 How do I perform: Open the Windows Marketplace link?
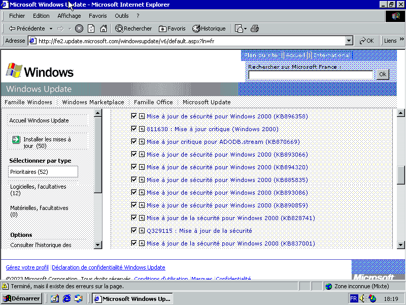93,102
